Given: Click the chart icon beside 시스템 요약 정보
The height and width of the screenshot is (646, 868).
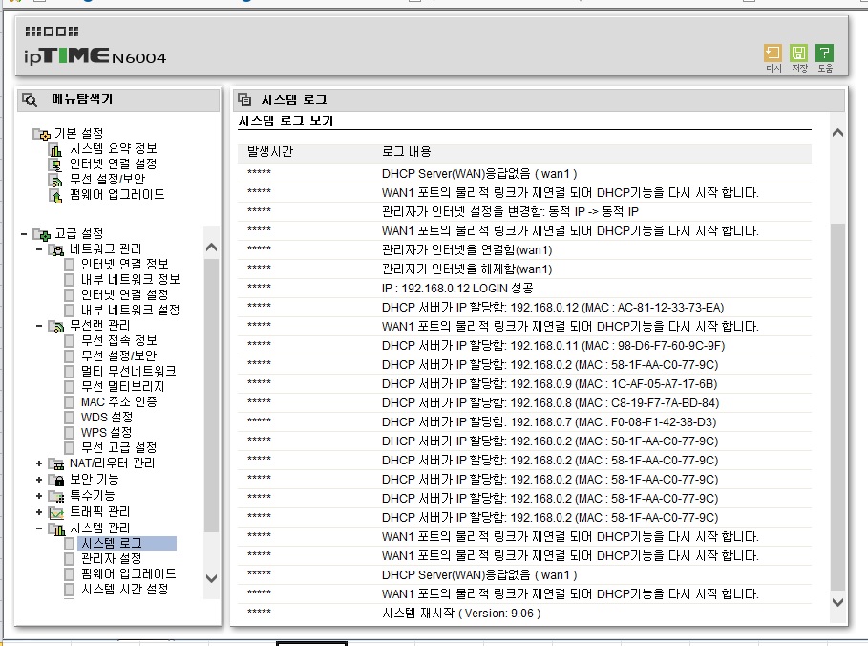Looking at the screenshot, I should [x=55, y=150].
